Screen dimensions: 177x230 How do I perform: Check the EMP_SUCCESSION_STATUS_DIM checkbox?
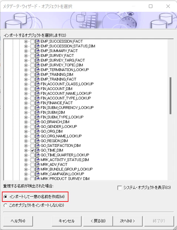coord(33,46)
